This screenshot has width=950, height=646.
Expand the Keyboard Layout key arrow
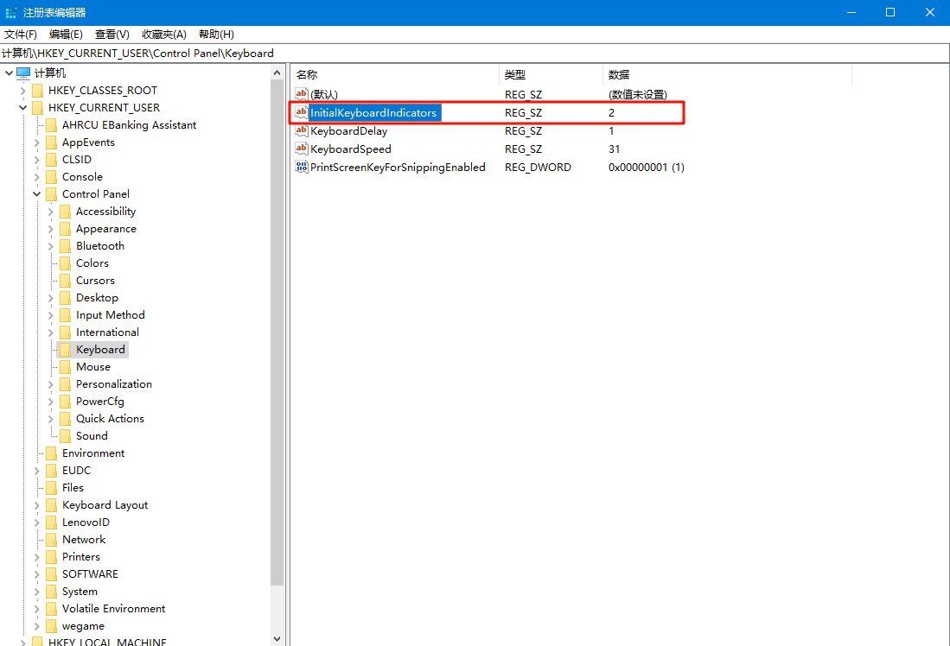37,505
